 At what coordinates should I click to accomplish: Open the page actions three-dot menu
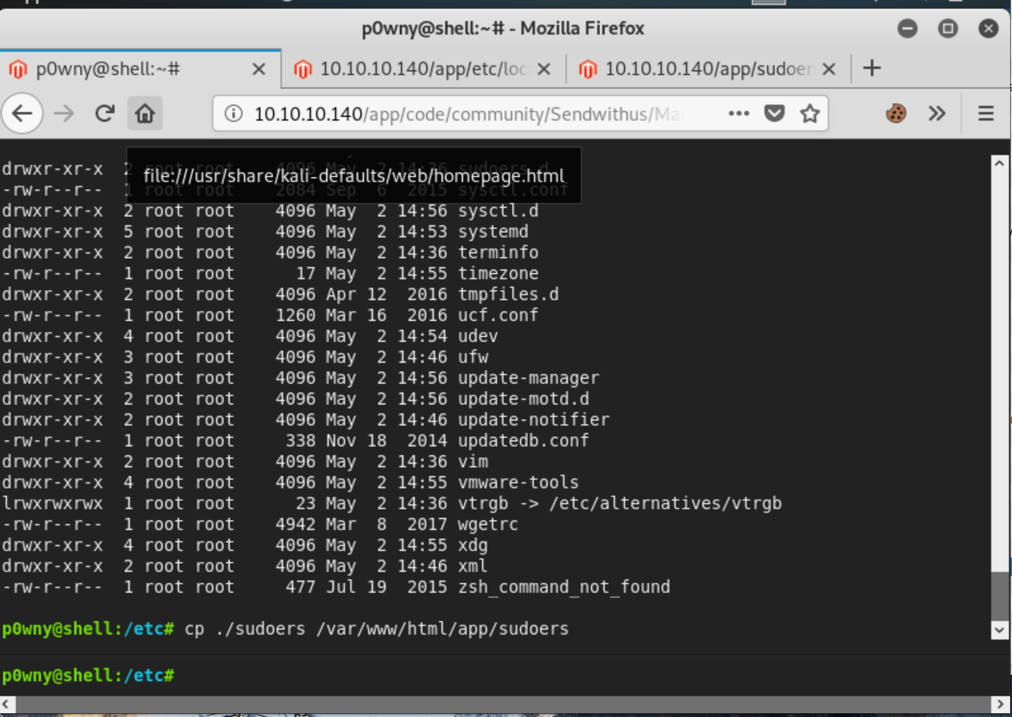(739, 114)
